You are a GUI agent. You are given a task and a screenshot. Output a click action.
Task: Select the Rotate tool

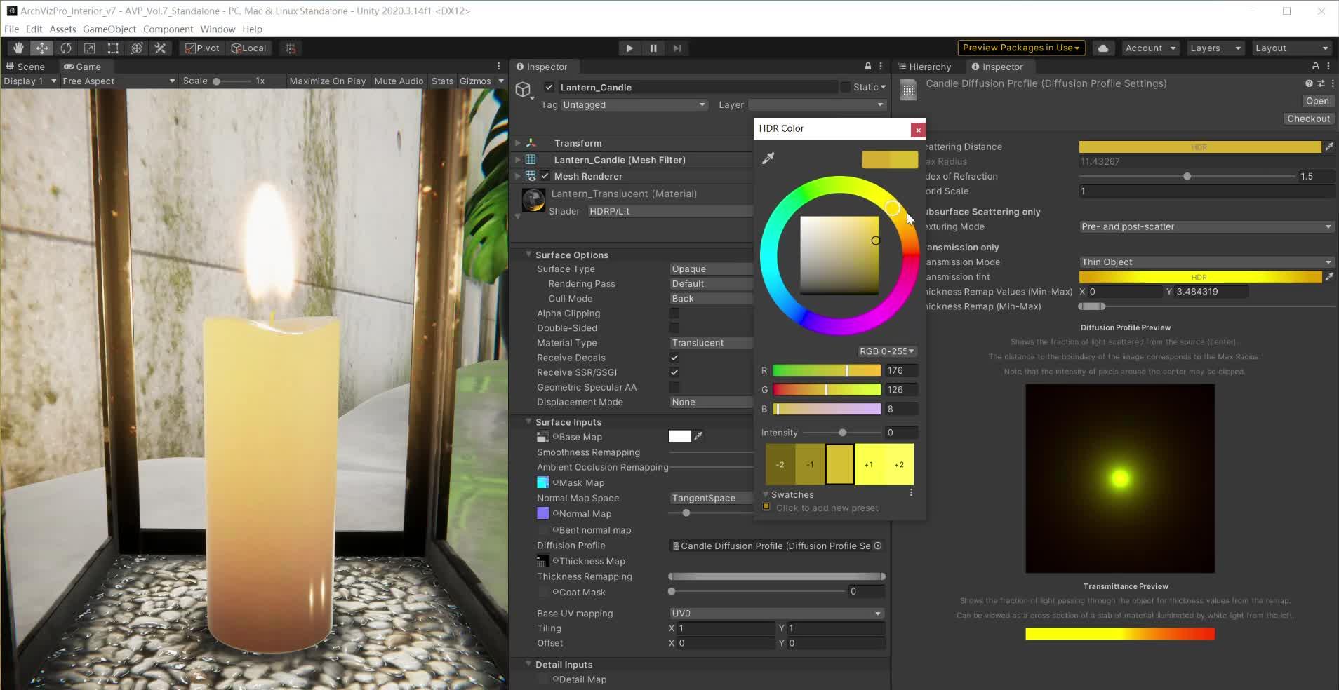click(66, 48)
